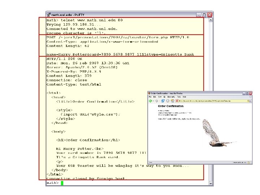Screen dimensions: 260x195
Task: Open the File menu in Firefox
Action: pos(150,97)
